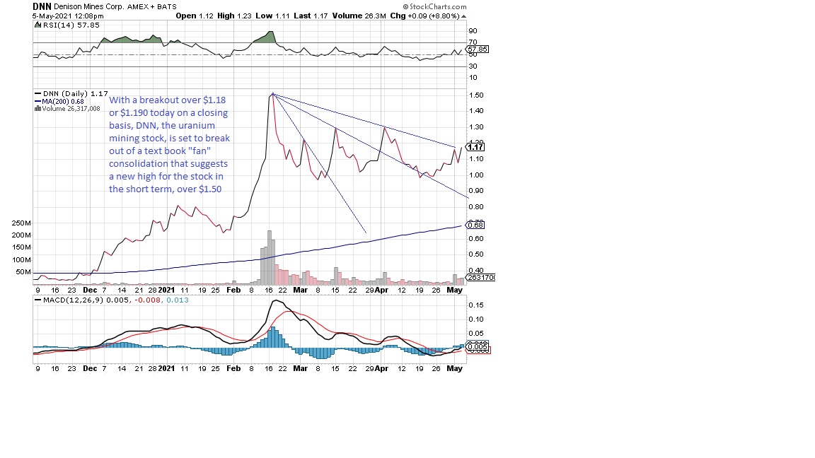Viewport: 815px width, 458px height.
Task: Click the black DNN legend line swatch
Action: pos(38,94)
